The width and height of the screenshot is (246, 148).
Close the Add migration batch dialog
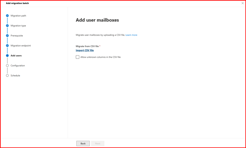pyautogui.click(x=242, y=3)
